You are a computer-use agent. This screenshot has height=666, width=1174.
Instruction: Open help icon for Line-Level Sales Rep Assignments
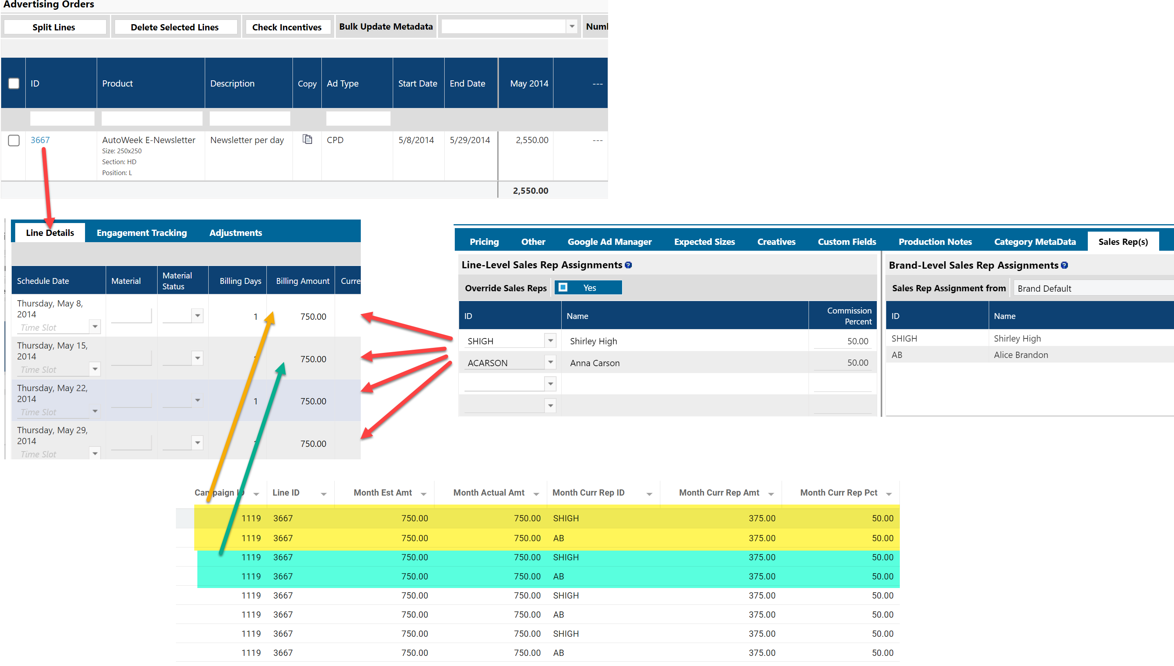tap(628, 265)
